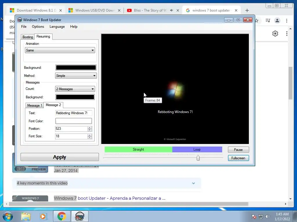Click the green Straight segment of timeline
Viewport: 297px width, 222px height.
(138, 149)
